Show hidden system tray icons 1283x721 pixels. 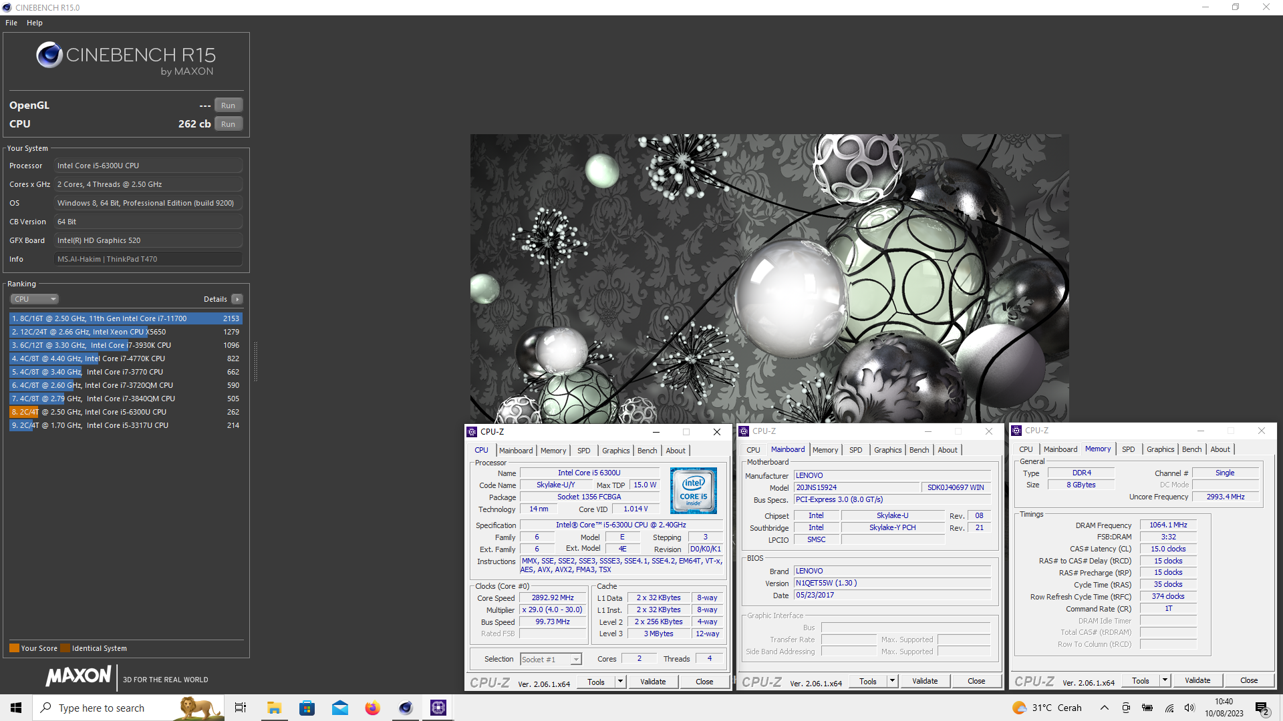coord(1105,708)
